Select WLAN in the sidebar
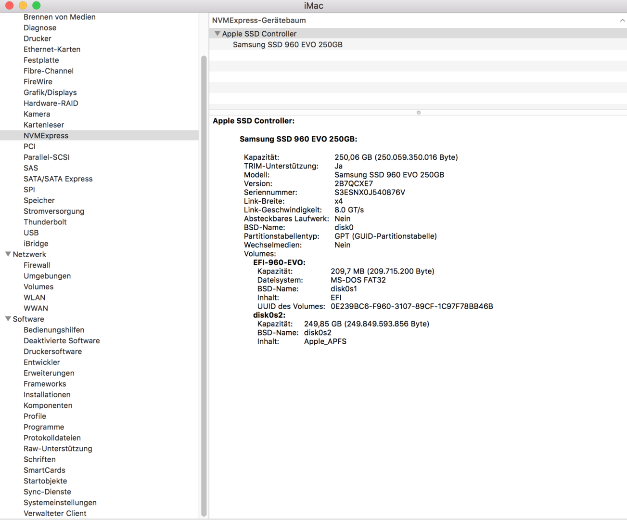 click(x=35, y=298)
